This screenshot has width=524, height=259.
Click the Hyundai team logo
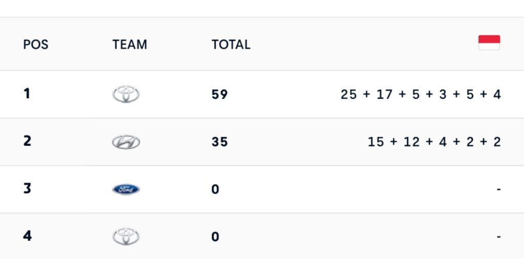[126, 142]
